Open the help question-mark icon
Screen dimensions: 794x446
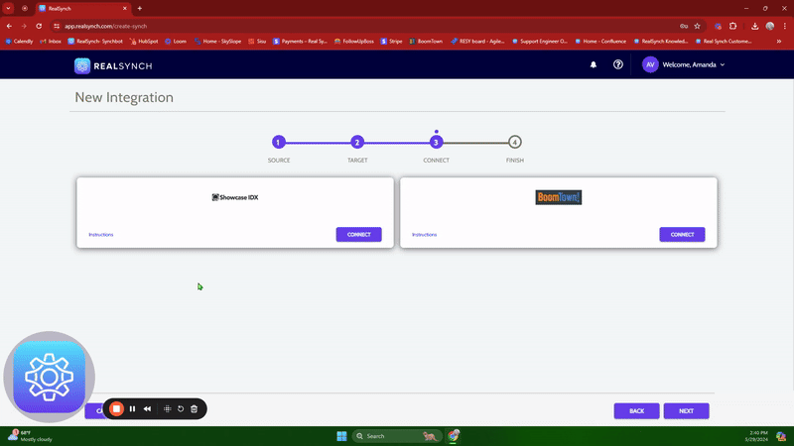(617, 64)
